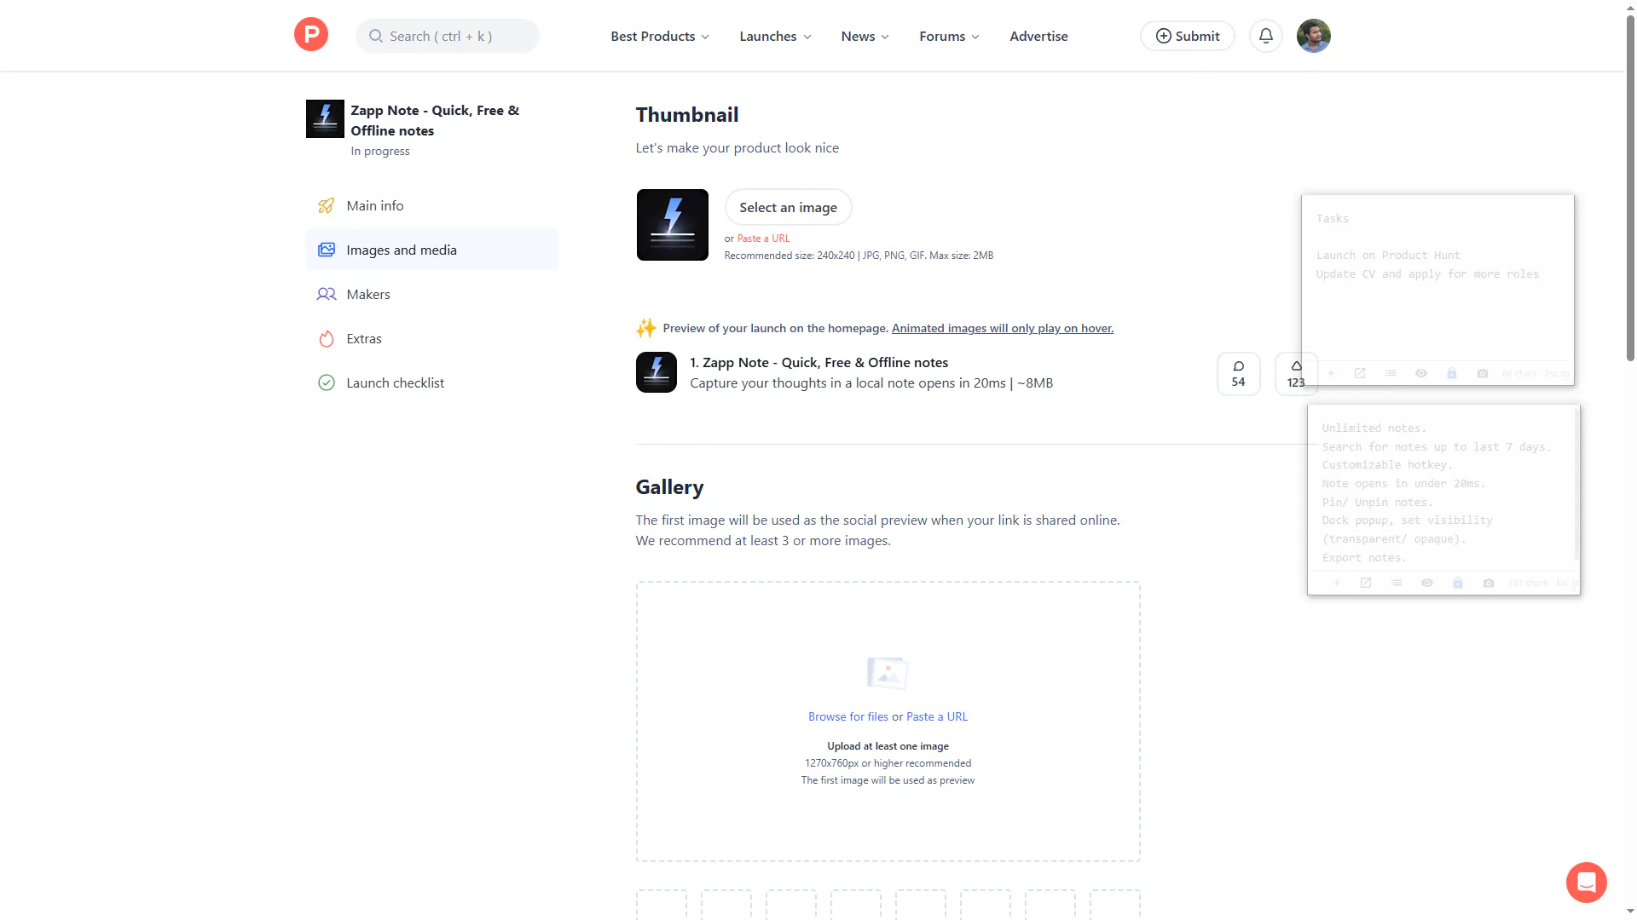The image size is (1637, 920).
Task: Expand the Launches dropdown
Action: (x=775, y=36)
